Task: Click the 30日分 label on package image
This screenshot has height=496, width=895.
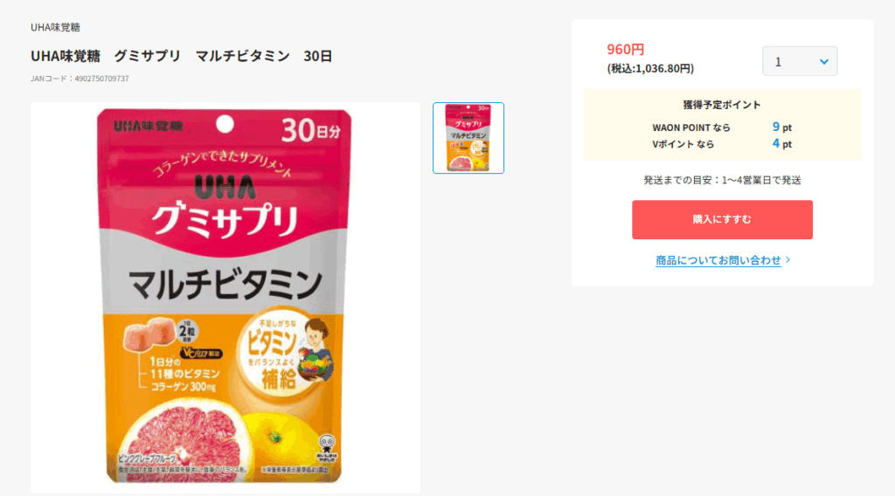Action: click(x=310, y=131)
